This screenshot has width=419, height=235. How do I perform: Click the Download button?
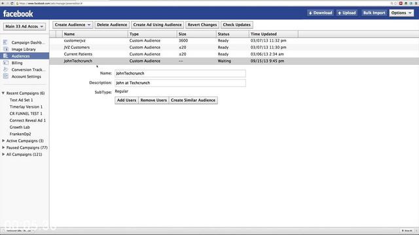coord(320,13)
